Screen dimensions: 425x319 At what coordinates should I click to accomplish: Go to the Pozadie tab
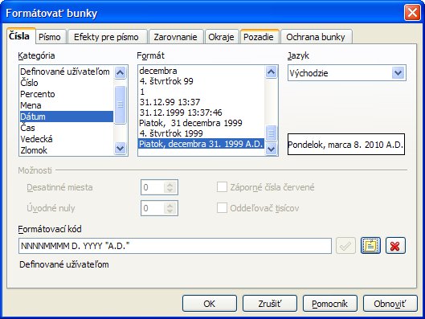point(259,37)
